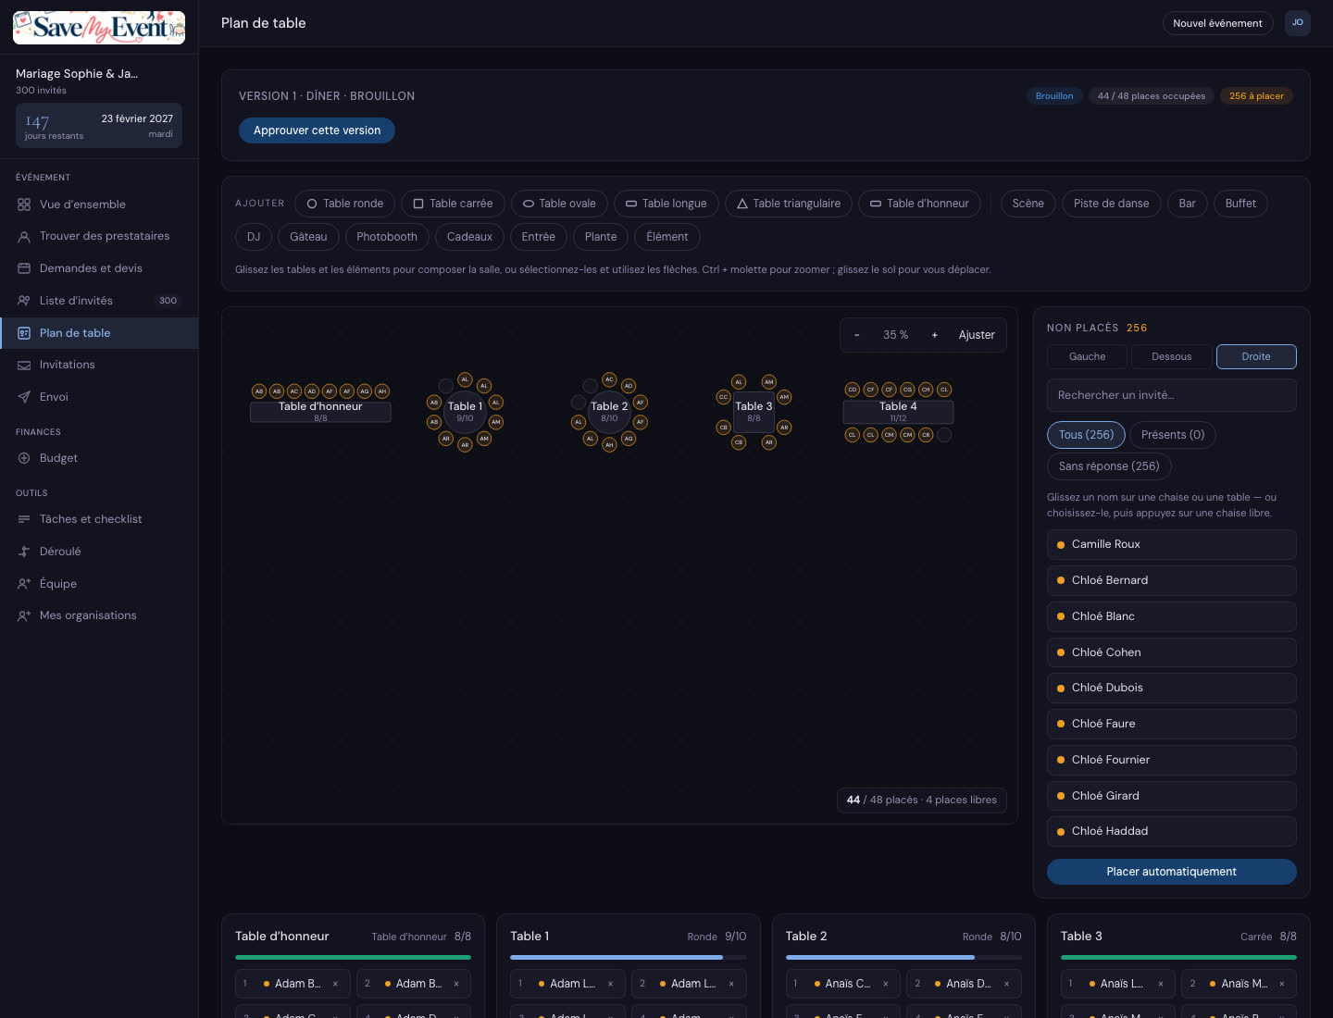
Task: Dock unplaced panel to Droite
Action: 1256,356
